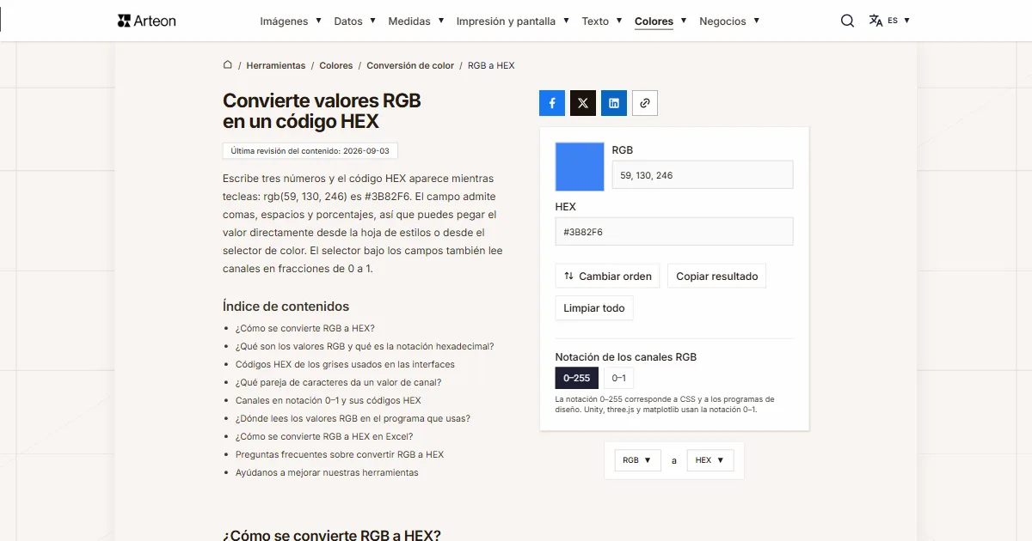Expand the Imágenes menu

click(x=291, y=21)
